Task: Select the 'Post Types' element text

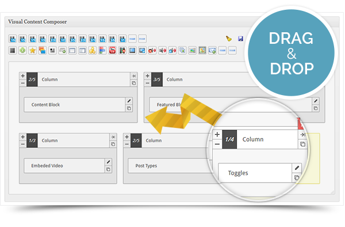Action: [x=146, y=166]
